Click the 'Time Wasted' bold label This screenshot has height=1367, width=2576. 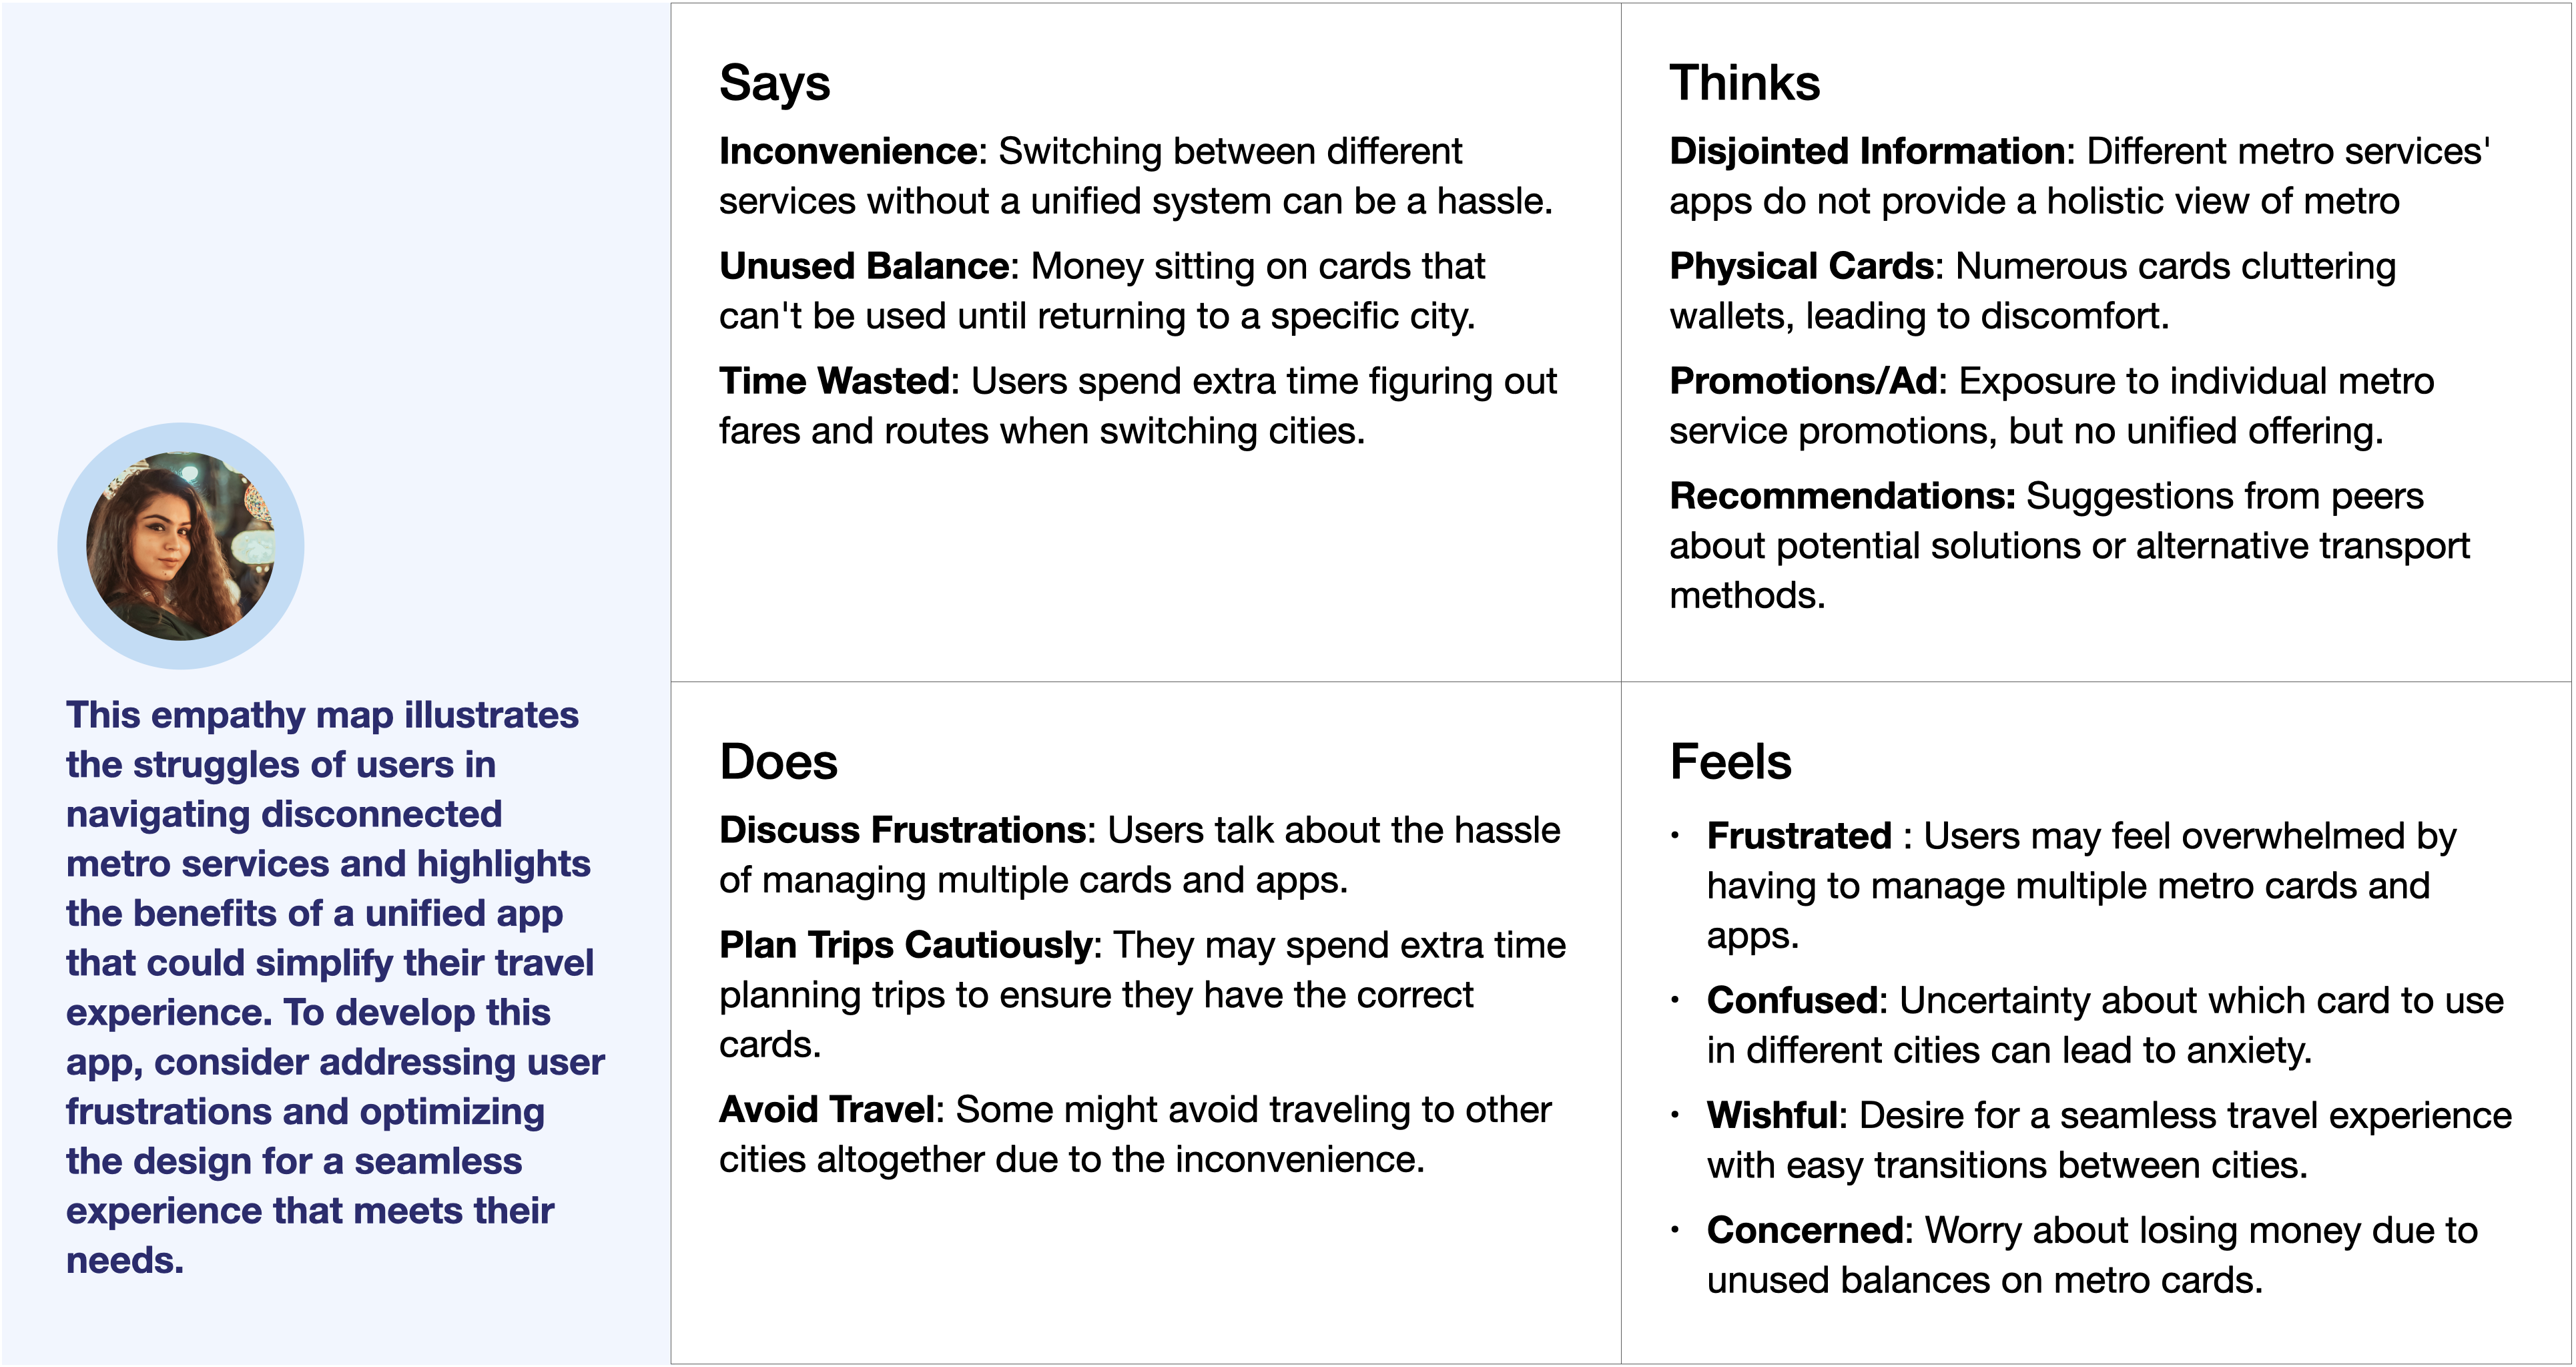834,382
